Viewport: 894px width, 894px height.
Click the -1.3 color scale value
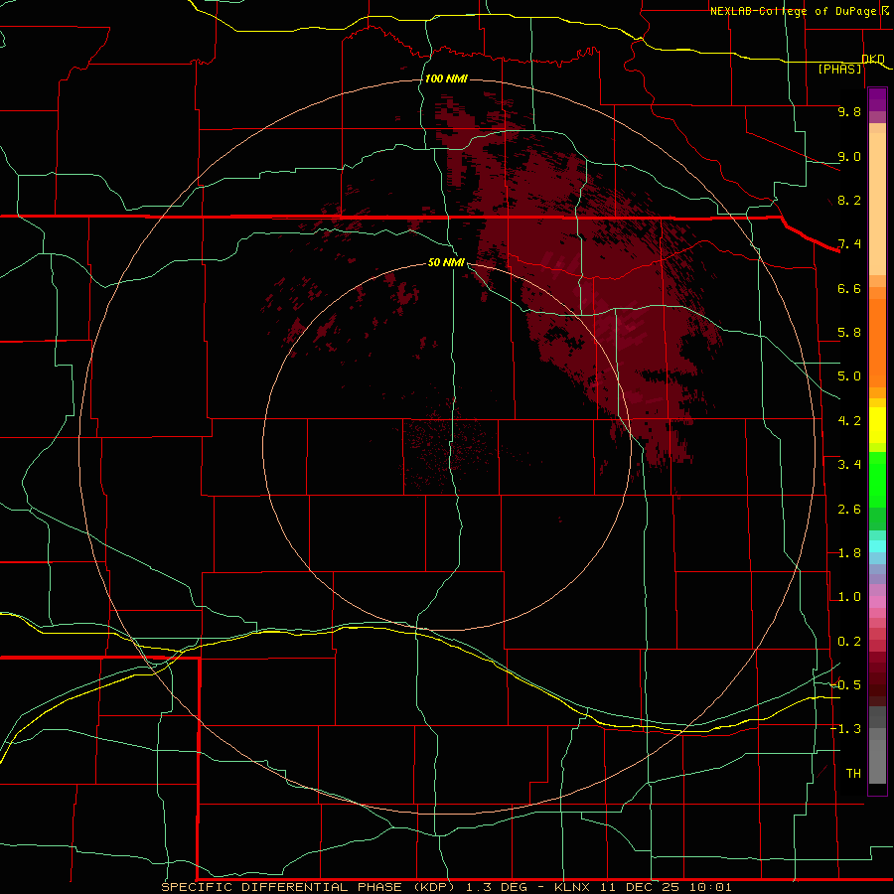[846, 729]
